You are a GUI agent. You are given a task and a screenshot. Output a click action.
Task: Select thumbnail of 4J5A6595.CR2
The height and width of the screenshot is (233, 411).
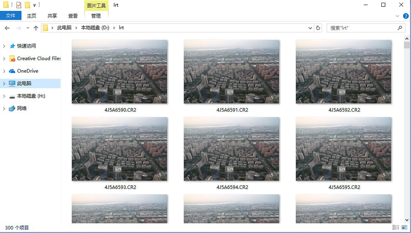tap(343, 148)
